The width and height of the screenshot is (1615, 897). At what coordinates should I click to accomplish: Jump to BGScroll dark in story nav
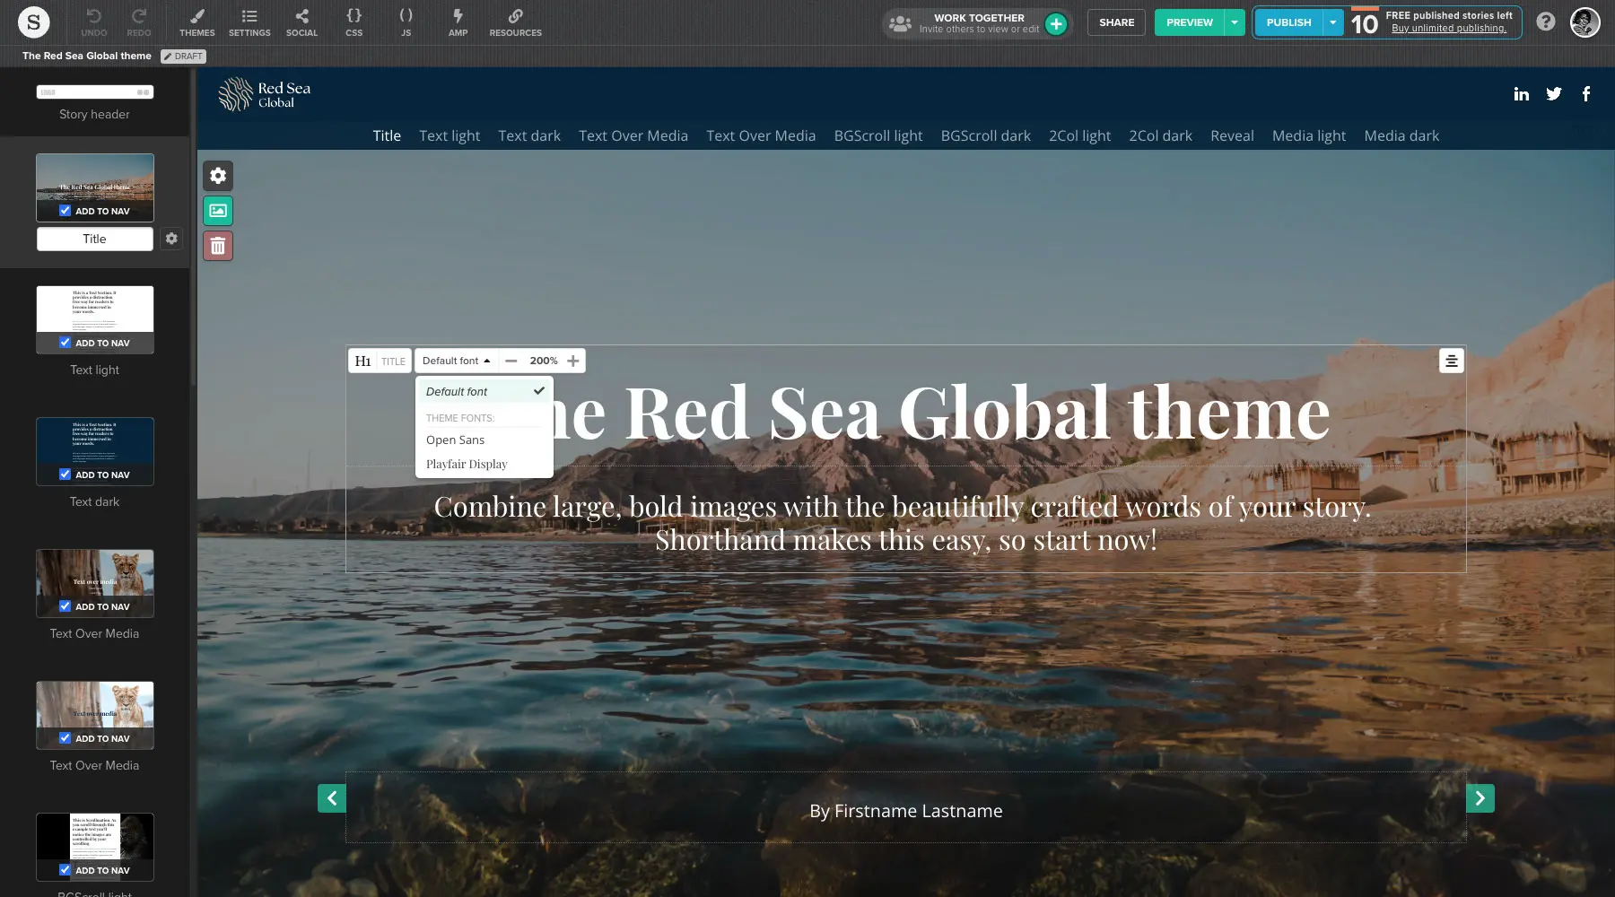(986, 135)
